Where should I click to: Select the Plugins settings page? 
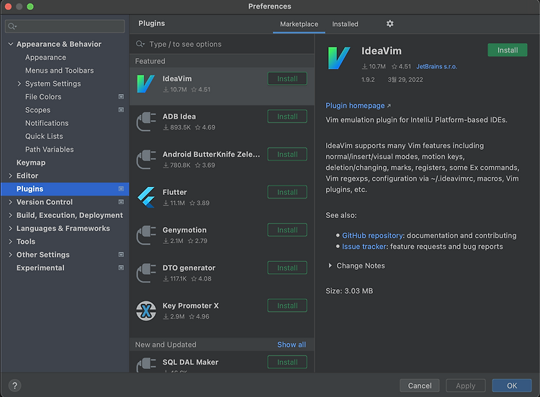point(65,189)
